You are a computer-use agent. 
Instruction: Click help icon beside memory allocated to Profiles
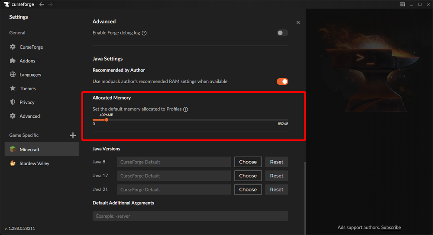(x=186, y=110)
